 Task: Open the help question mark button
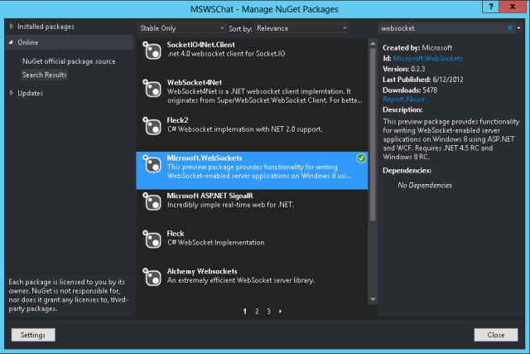pyautogui.click(x=491, y=7)
